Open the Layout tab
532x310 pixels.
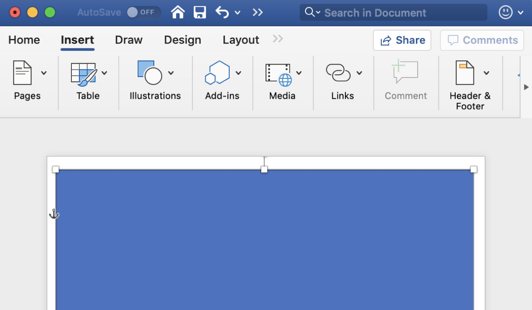point(241,40)
